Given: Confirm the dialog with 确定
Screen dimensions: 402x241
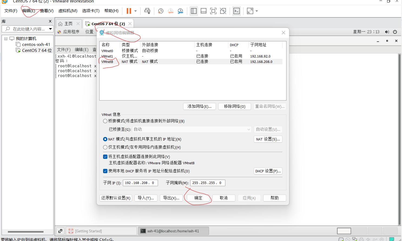Looking at the screenshot, I should 198,198.
